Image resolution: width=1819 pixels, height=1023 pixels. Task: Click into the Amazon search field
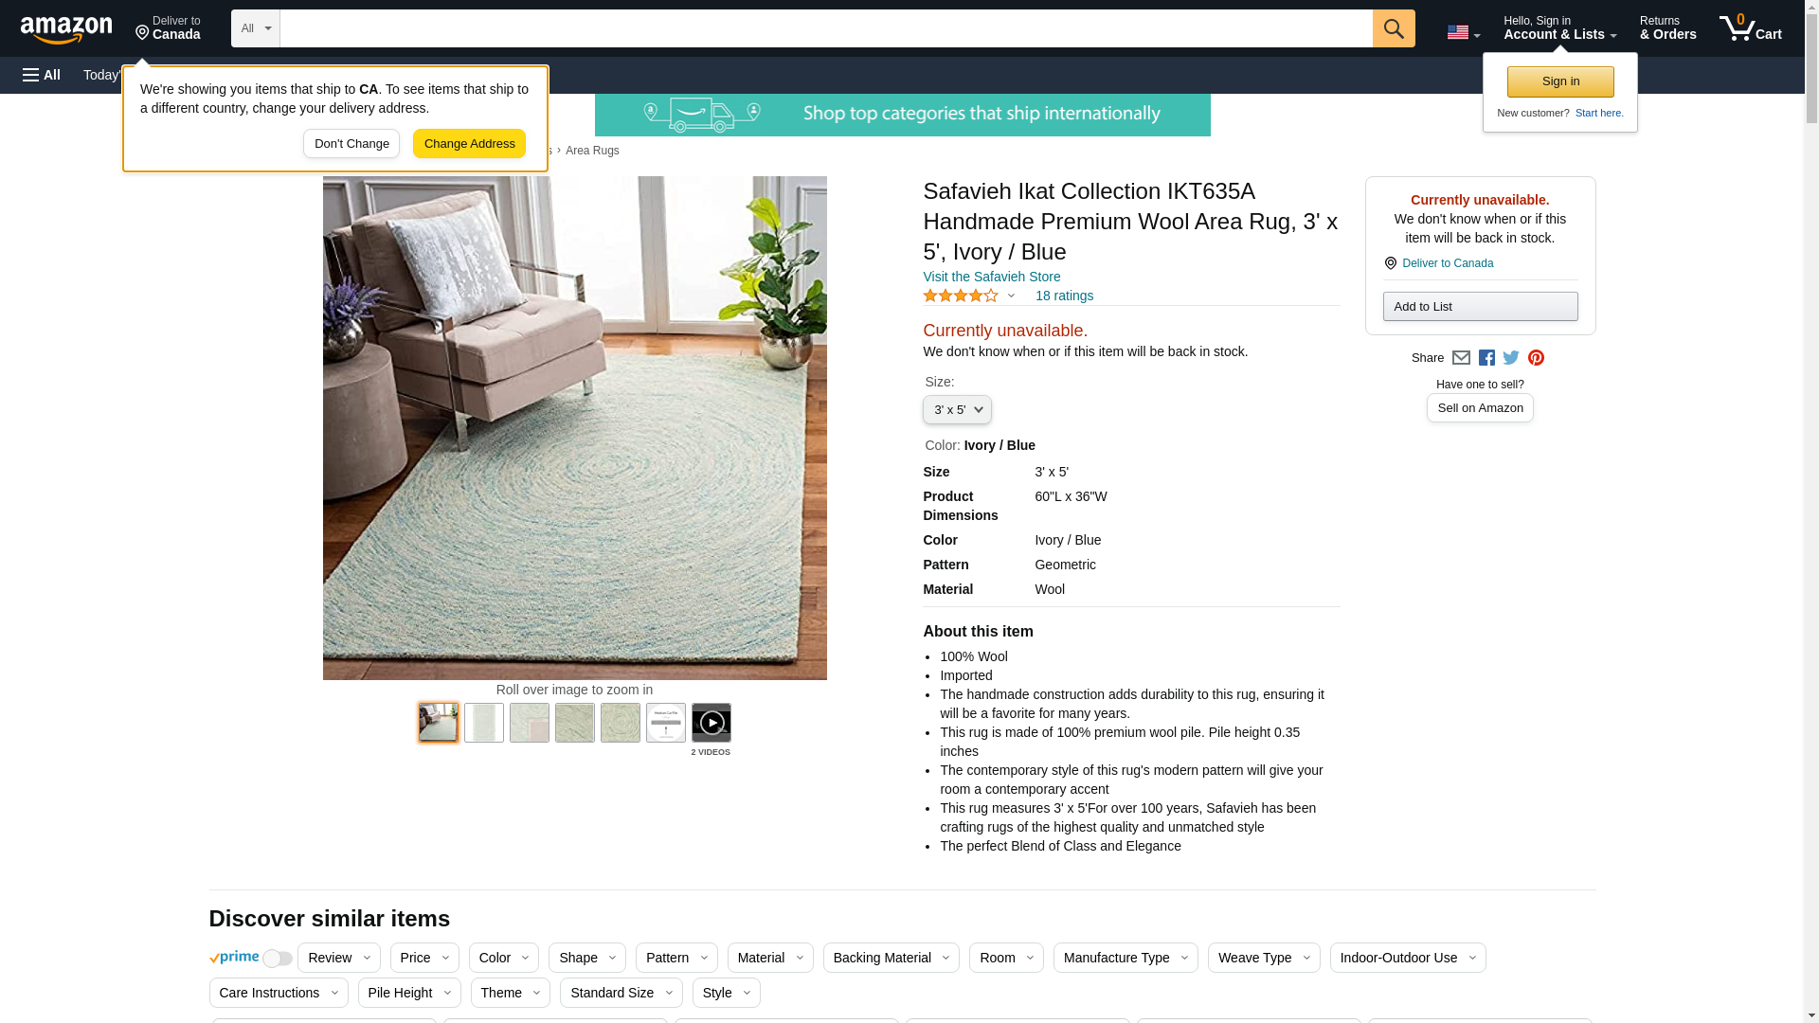pyautogui.click(x=826, y=28)
